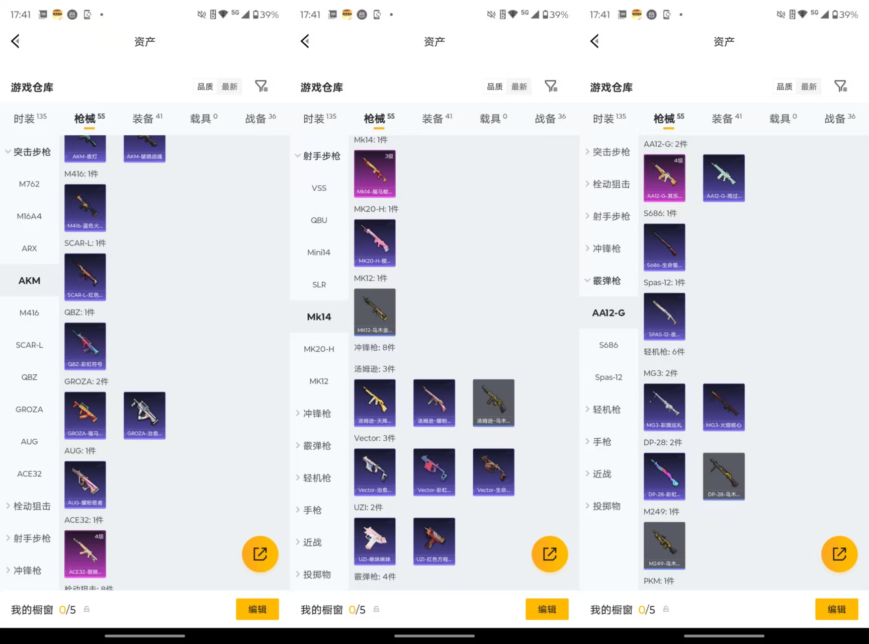Select the Vector-生命 skin icon

click(x=493, y=472)
